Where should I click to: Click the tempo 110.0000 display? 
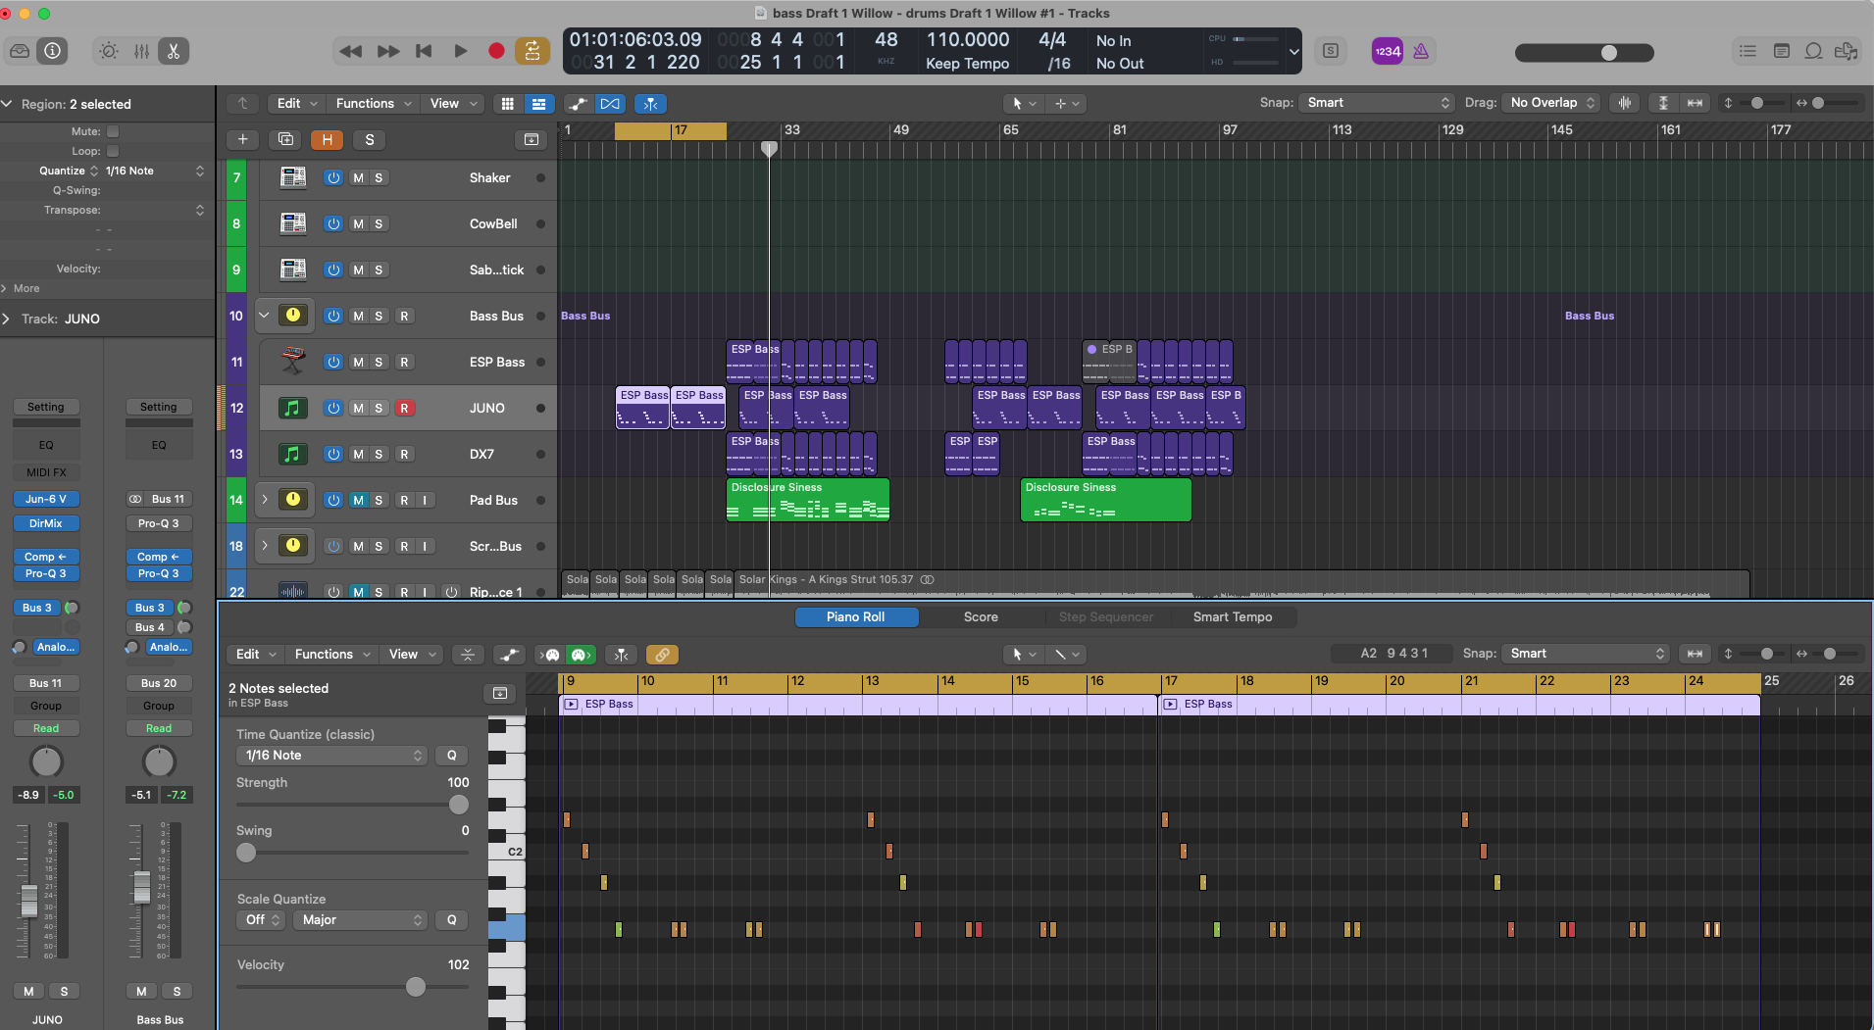coord(967,40)
